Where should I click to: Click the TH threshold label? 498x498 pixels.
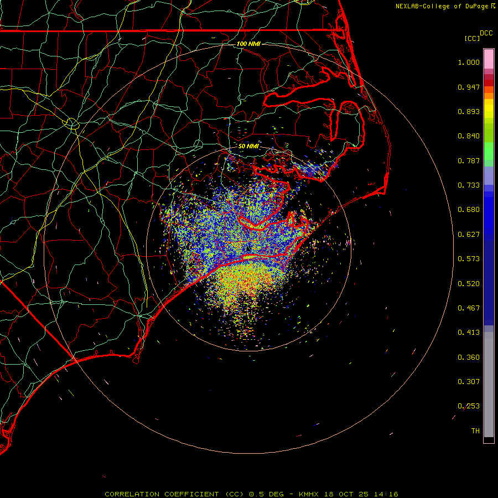[x=475, y=431]
